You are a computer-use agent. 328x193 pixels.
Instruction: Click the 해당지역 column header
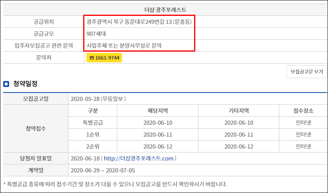point(158,111)
